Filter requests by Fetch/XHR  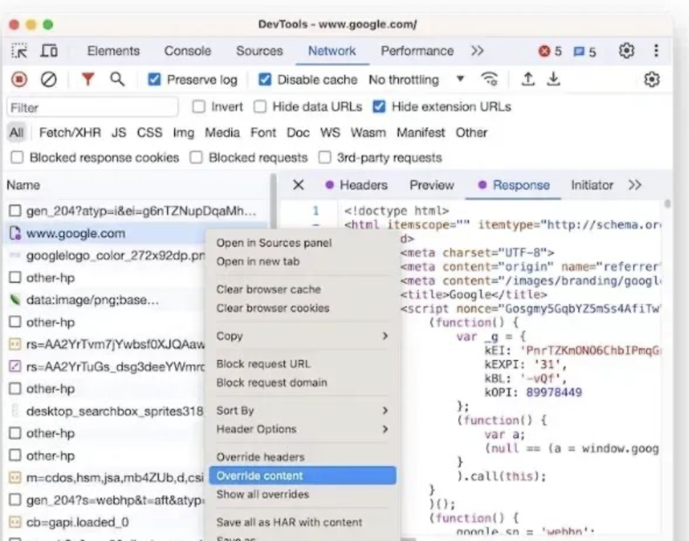pyautogui.click(x=70, y=132)
